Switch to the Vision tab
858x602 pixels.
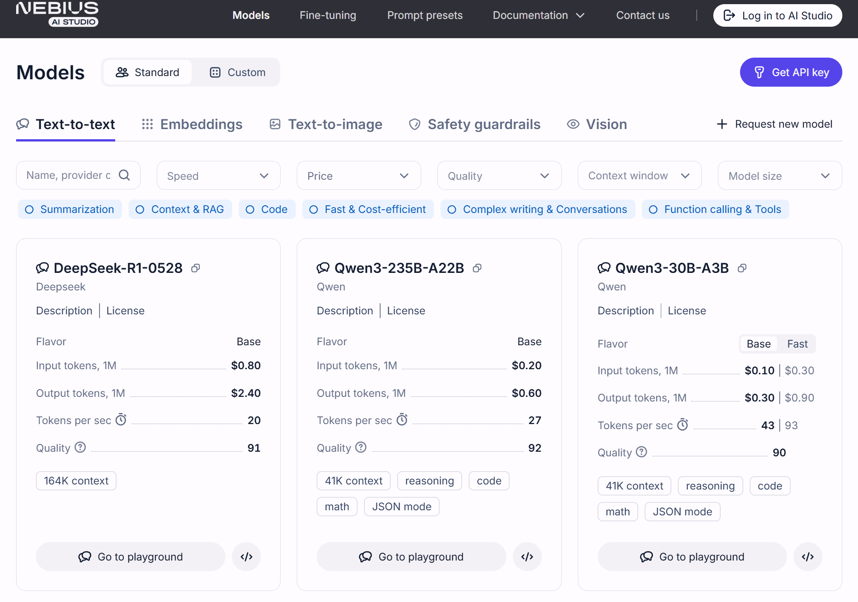pyautogui.click(x=597, y=124)
